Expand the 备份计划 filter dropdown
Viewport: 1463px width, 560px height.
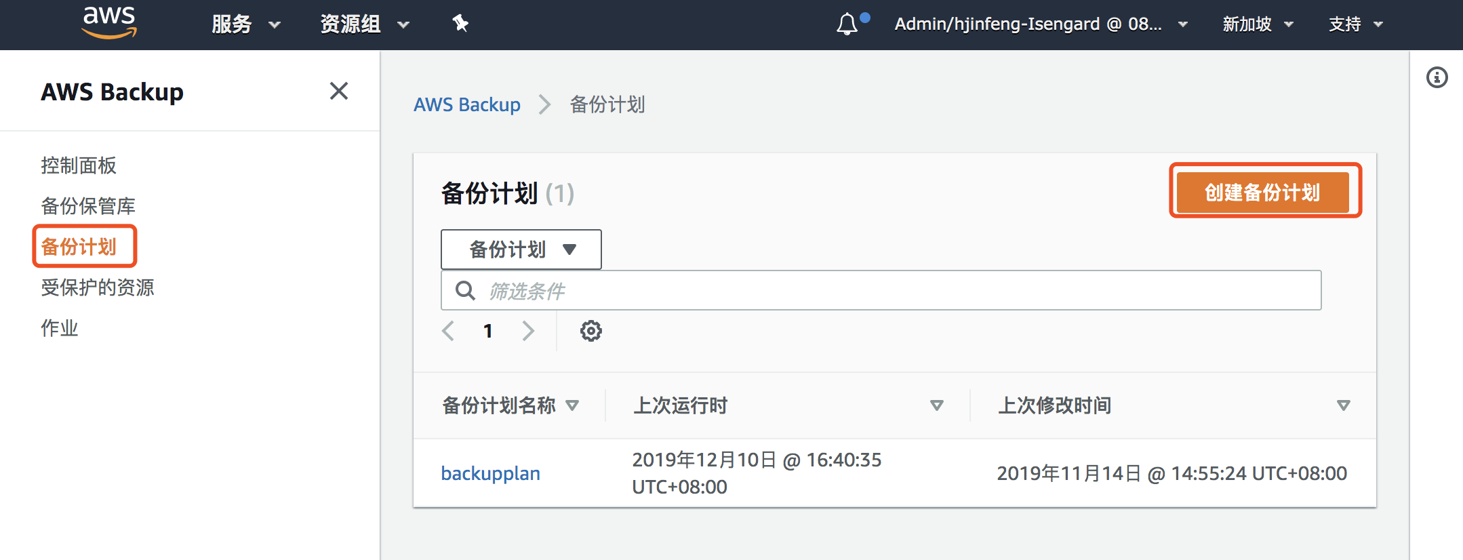point(521,249)
